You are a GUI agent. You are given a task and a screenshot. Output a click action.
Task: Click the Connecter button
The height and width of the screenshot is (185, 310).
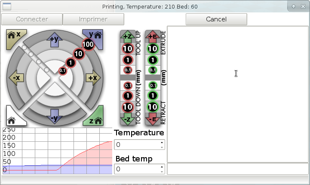pyautogui.click(x=32, y=19)
